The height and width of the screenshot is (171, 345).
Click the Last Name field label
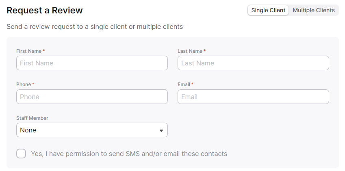pyautogui.click(x=190, y=51)
